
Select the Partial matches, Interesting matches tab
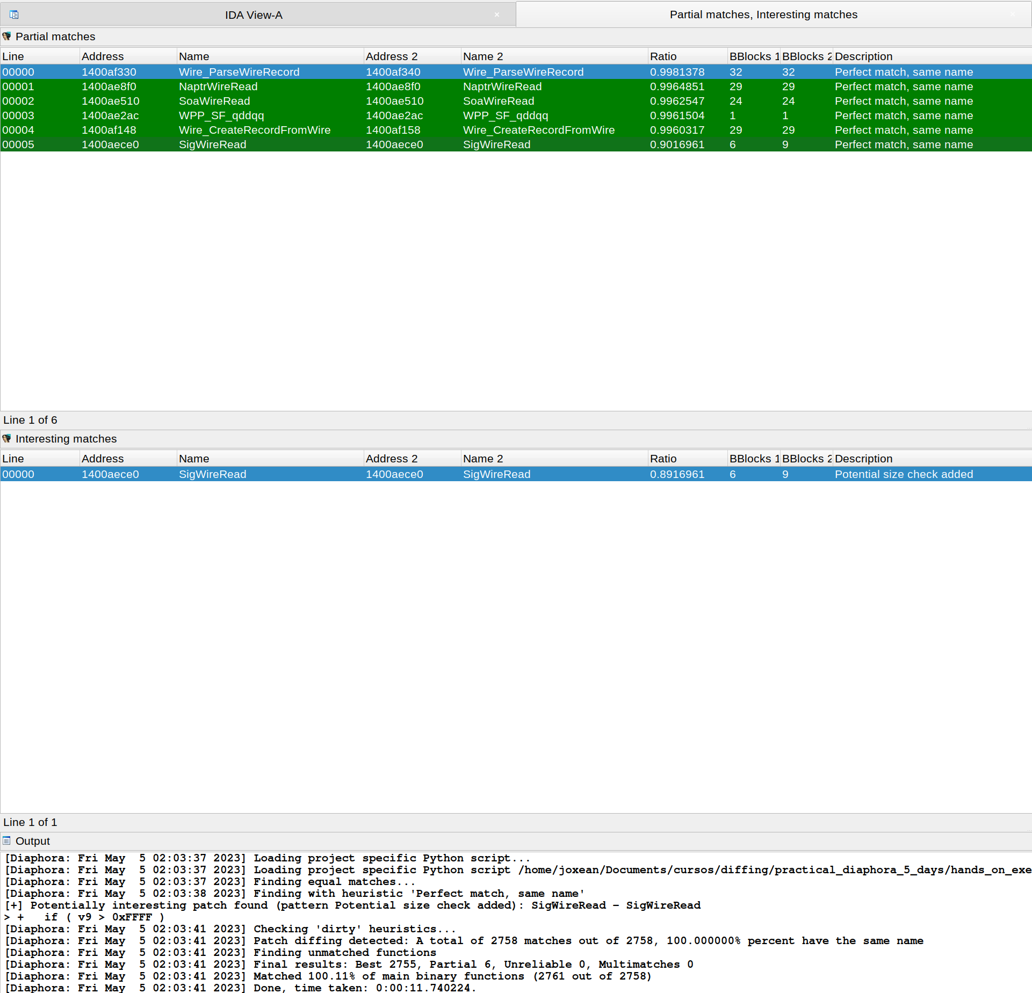[763, 15]
